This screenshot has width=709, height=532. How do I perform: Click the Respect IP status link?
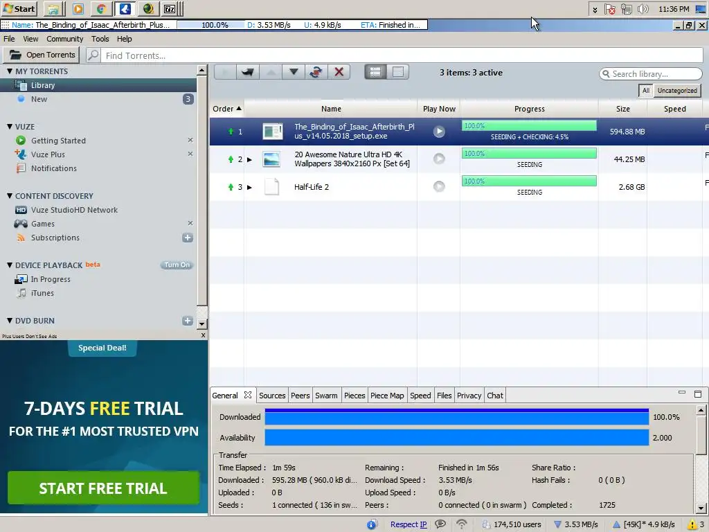point(409,524)
